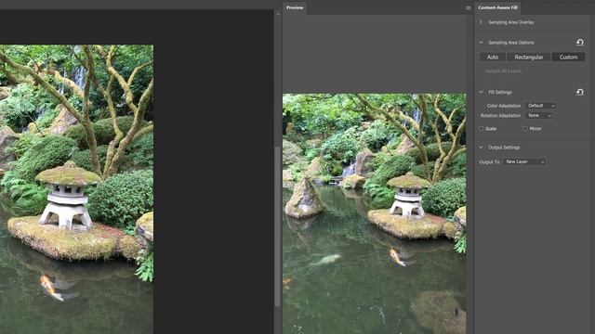Reset the Sampling Area Options
The width and height of the screenshot is (595, 334).
click(580, 43)
